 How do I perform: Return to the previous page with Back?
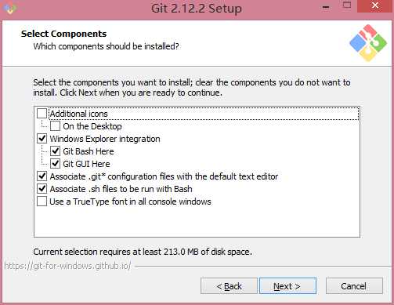click(229, 286)
